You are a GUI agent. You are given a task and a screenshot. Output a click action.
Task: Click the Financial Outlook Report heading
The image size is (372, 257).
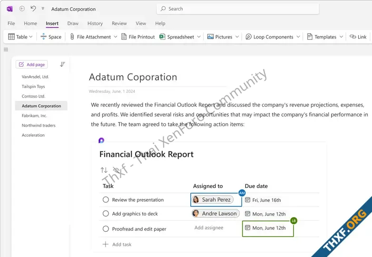tap(147, 154)
